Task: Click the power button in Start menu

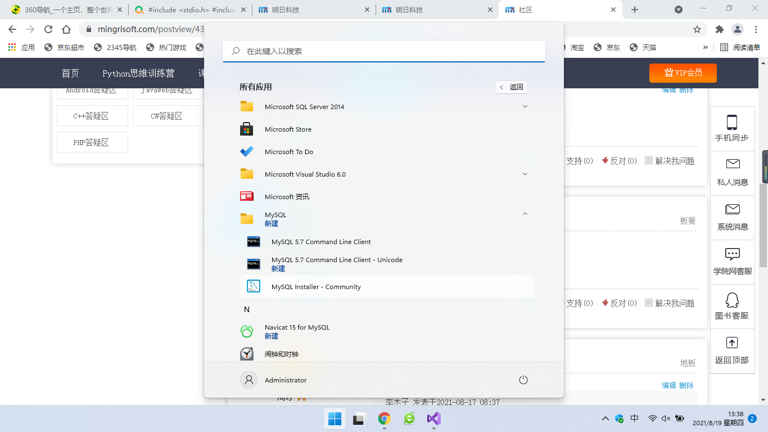Action: pos(523,380)
